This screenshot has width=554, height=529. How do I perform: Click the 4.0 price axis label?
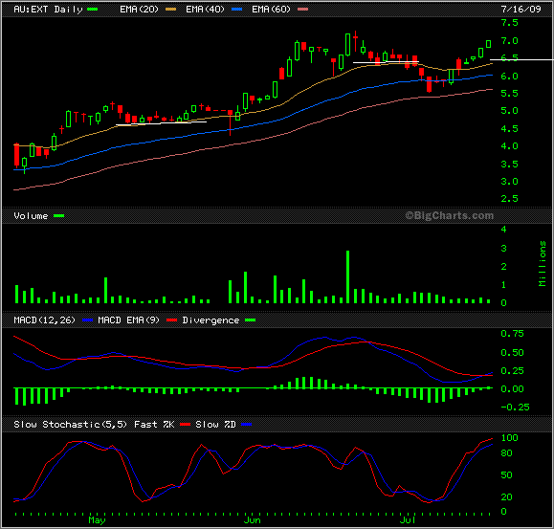509,146
